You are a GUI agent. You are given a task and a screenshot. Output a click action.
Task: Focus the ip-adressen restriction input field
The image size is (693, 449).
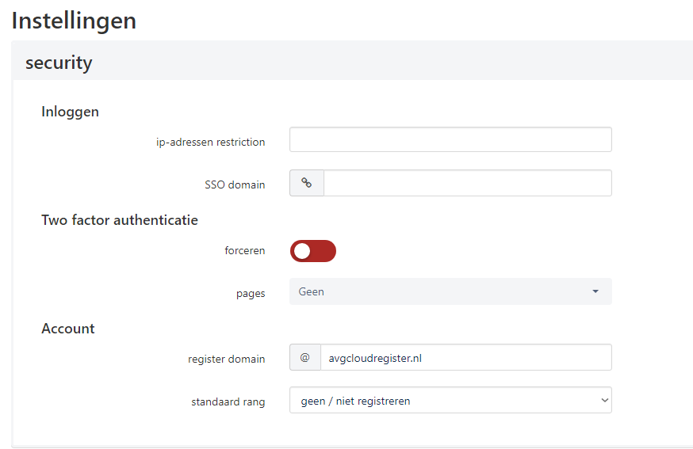point(450,139)
